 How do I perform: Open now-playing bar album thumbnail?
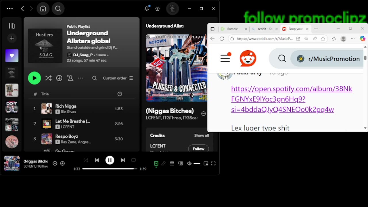[12, 163]
